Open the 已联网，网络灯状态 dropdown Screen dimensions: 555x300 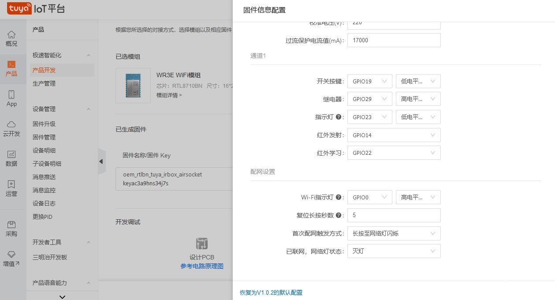[394, 251]
